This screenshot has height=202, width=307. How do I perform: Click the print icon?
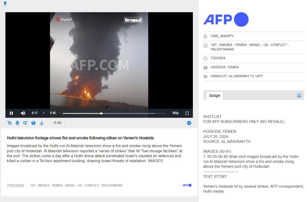(x=17, y=123)
